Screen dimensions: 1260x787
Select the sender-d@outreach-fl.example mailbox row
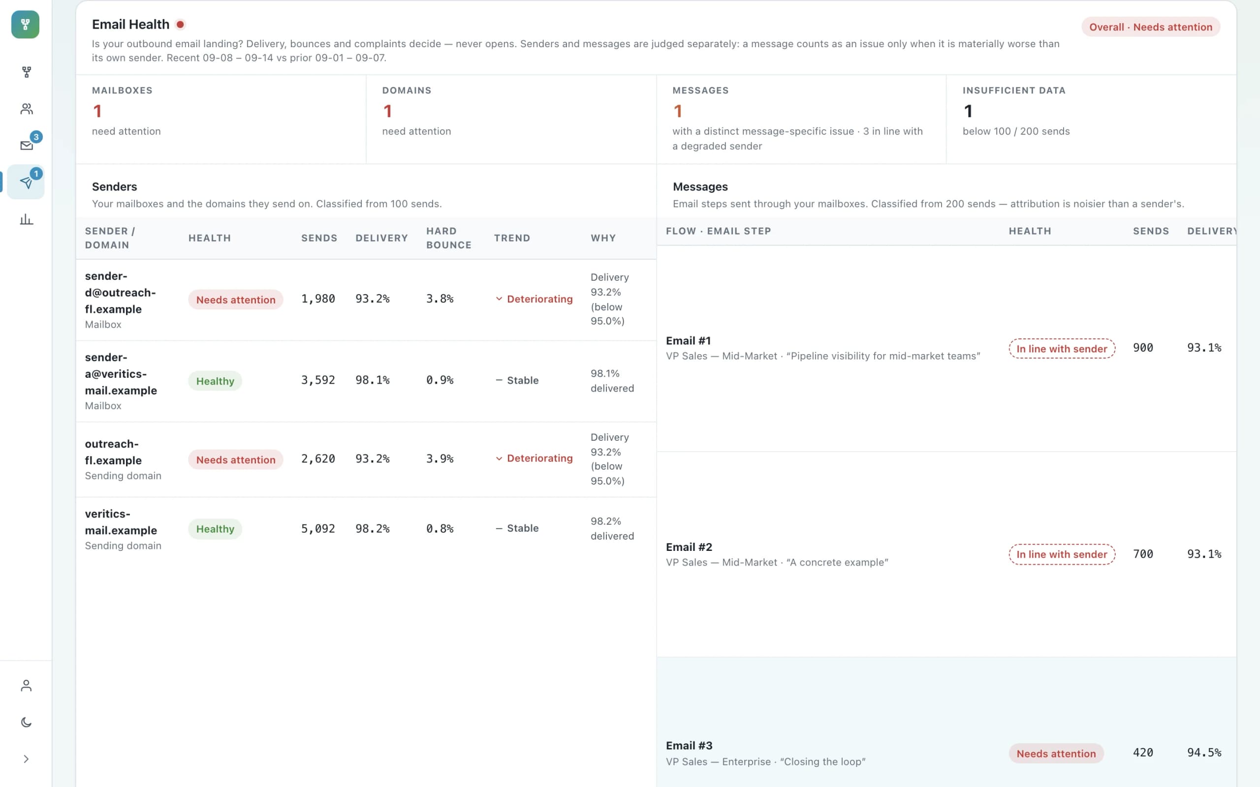tap(366, 300)
